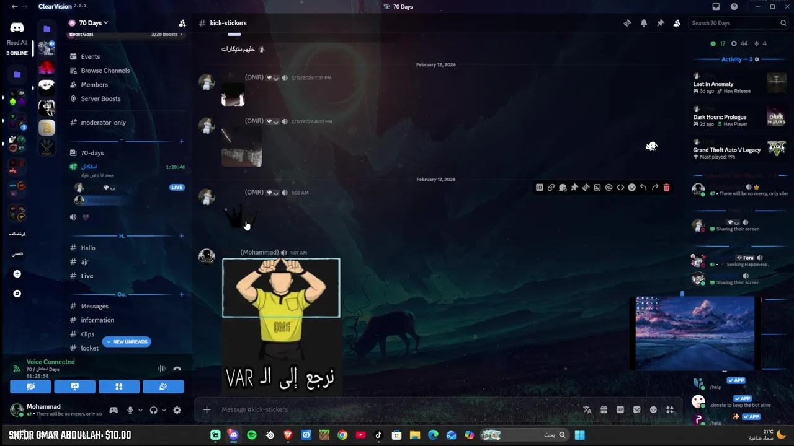
Task: Click the message attachment plus button
Action: [x=207, y=409]
